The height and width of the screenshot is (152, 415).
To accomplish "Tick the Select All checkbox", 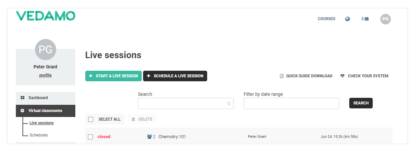I will (91, 119).
